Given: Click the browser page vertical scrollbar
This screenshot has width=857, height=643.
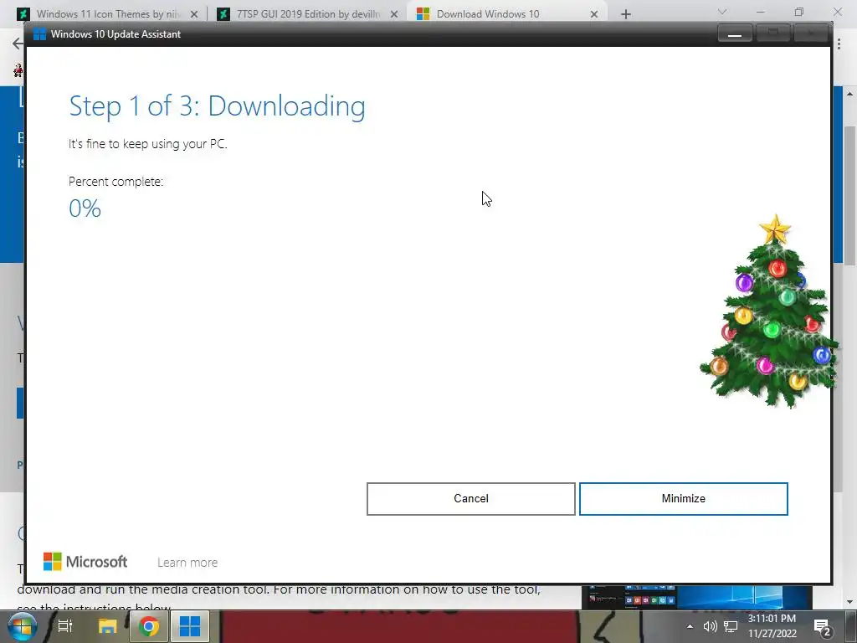Looking at the screenshot, I should click(850, 196).
